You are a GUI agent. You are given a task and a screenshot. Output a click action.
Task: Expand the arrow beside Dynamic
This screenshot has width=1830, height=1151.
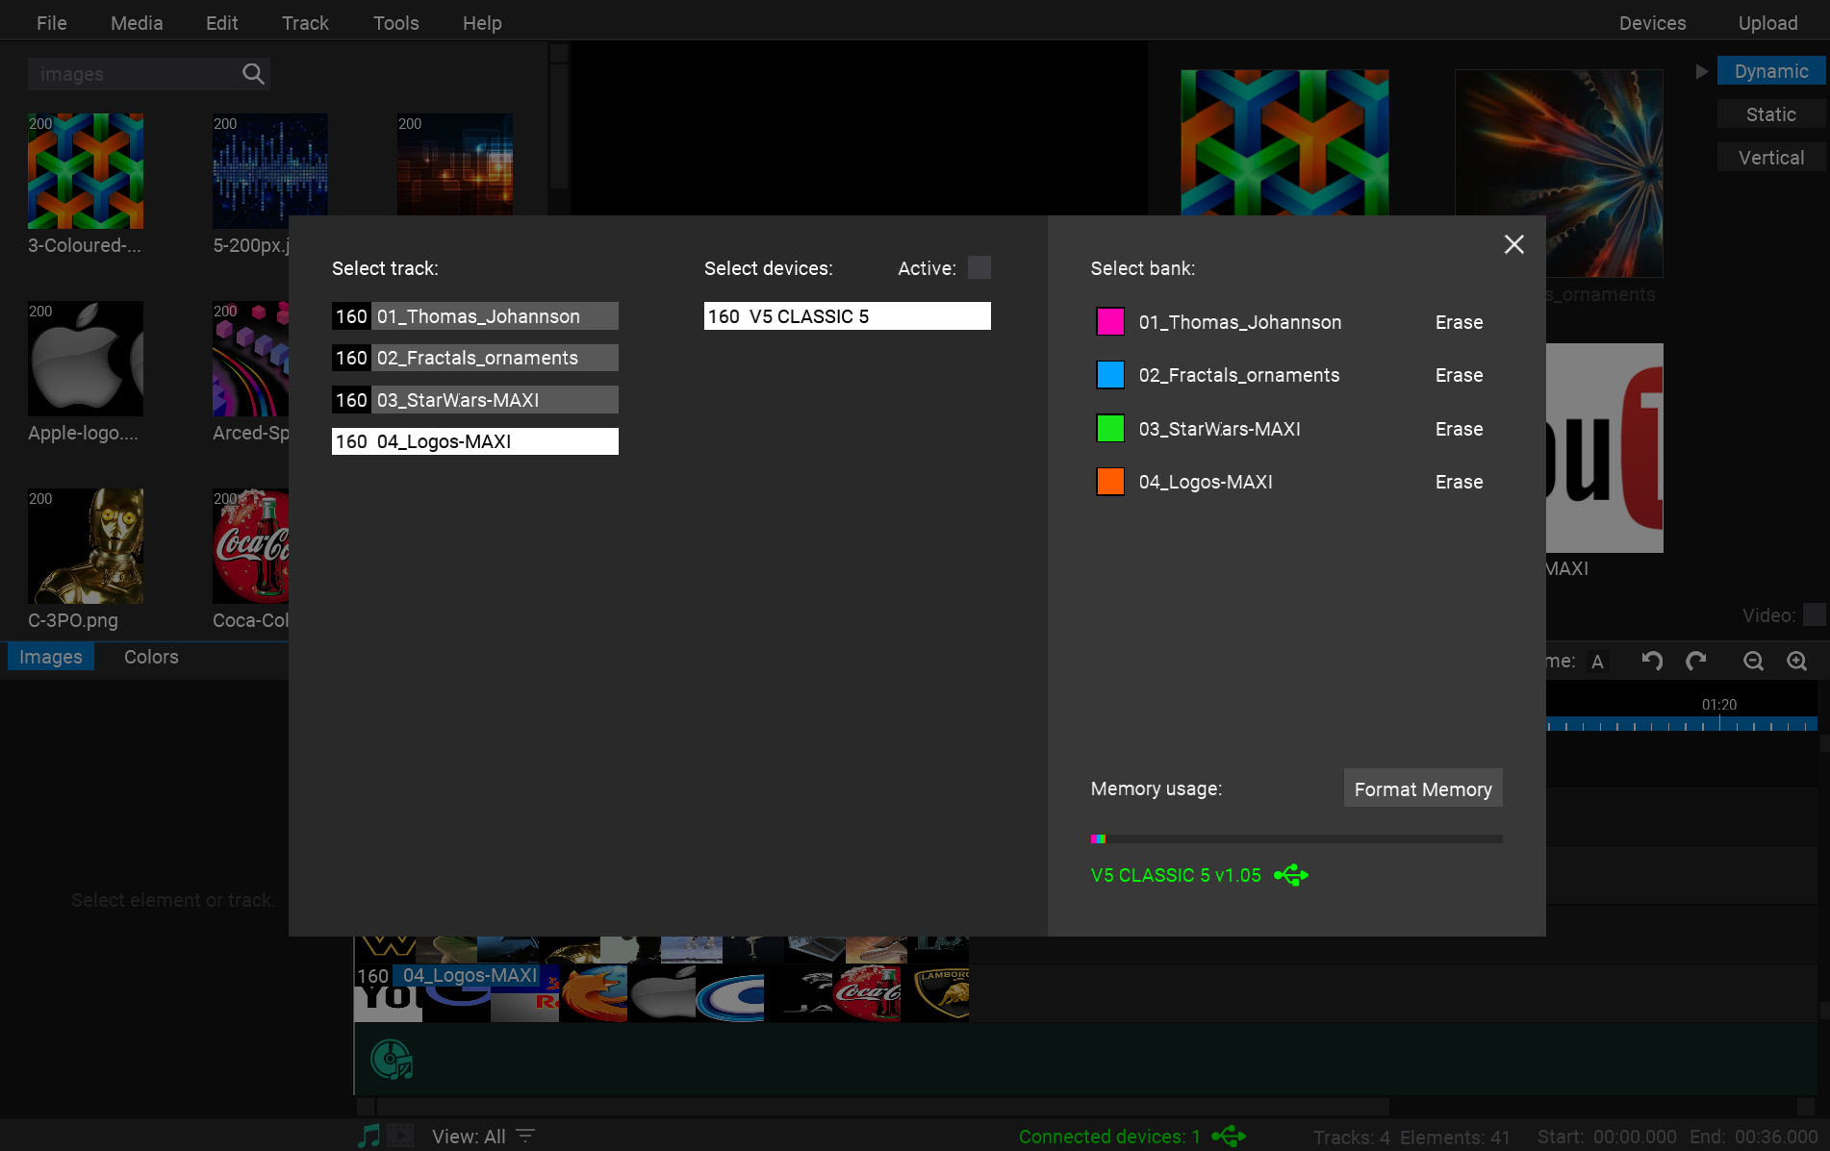(x=1701, y=71)
